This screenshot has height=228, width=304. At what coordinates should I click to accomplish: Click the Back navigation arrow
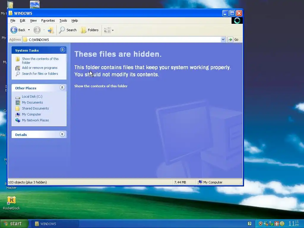tap(14, 30)
